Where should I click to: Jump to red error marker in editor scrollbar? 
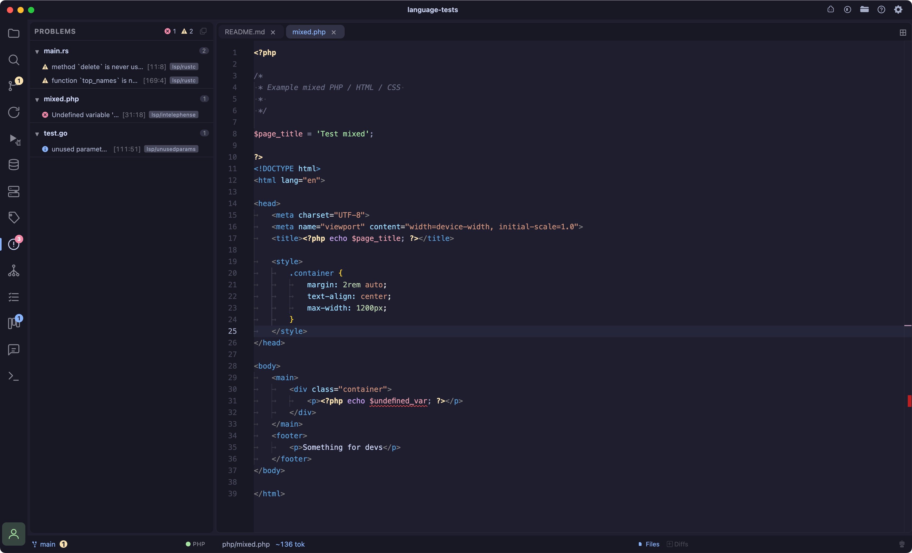[909, 401]
